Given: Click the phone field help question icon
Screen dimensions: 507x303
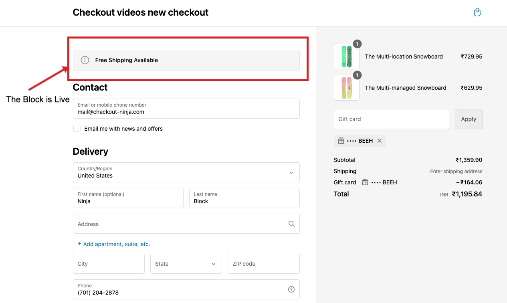Looking at the screenshot, I should pos(291,289).
